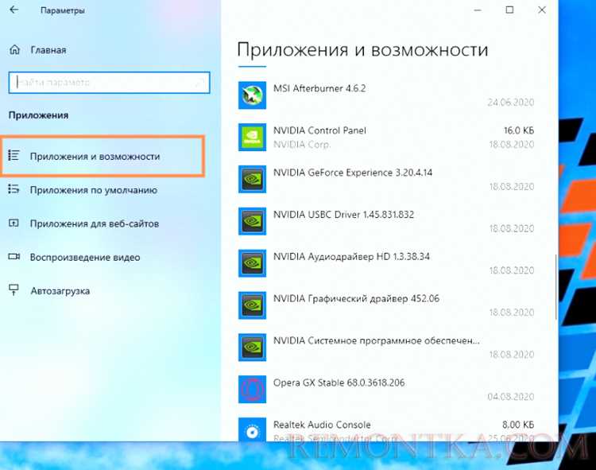Open Приложения для веб-сайтов section
The height and width of the screenshot is (470, 596).
click(x=95, y=223)
